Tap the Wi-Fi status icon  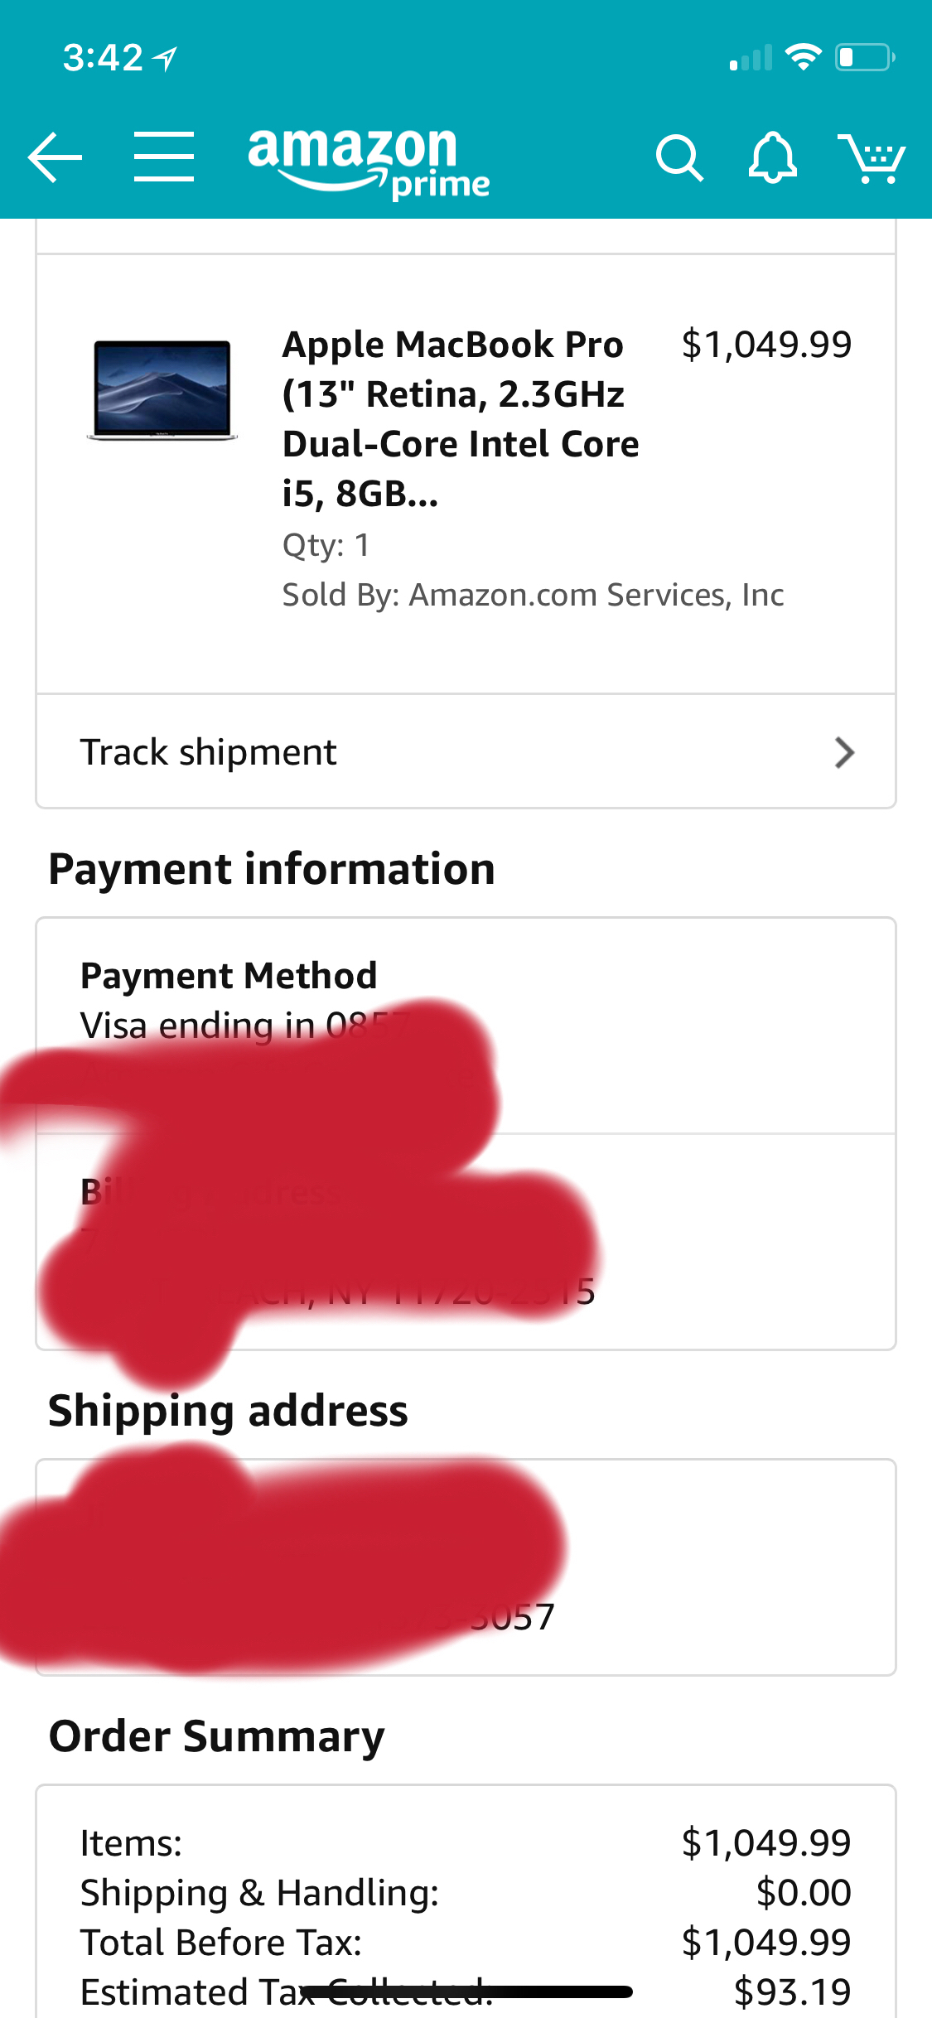802,57
